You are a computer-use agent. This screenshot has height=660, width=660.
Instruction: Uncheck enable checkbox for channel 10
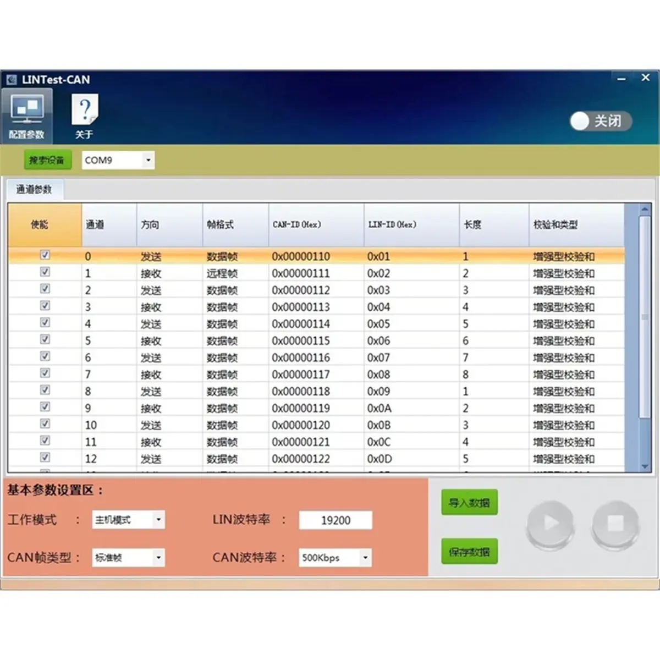(x=45, y=424)
